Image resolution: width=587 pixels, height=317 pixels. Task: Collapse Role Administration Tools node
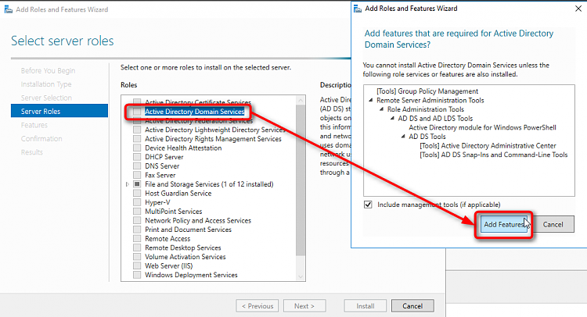pyautogui.click(x=381, y=109)
